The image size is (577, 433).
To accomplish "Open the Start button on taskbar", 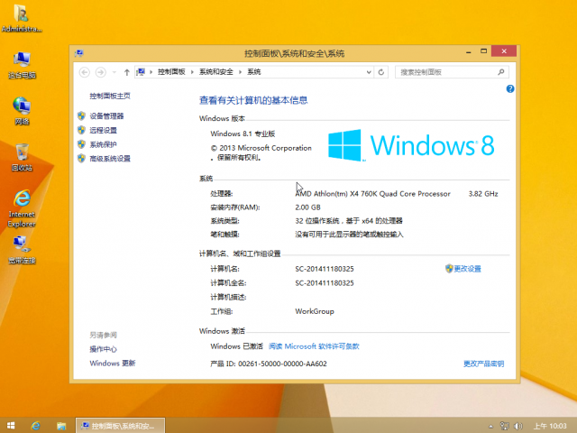I will coord(11,426).
